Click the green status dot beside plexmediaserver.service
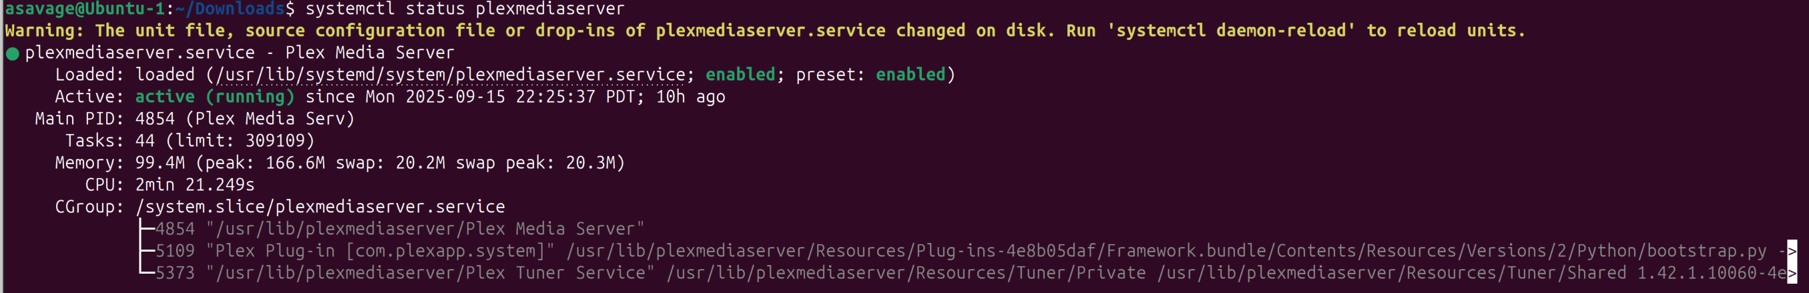 pos(13,53)
